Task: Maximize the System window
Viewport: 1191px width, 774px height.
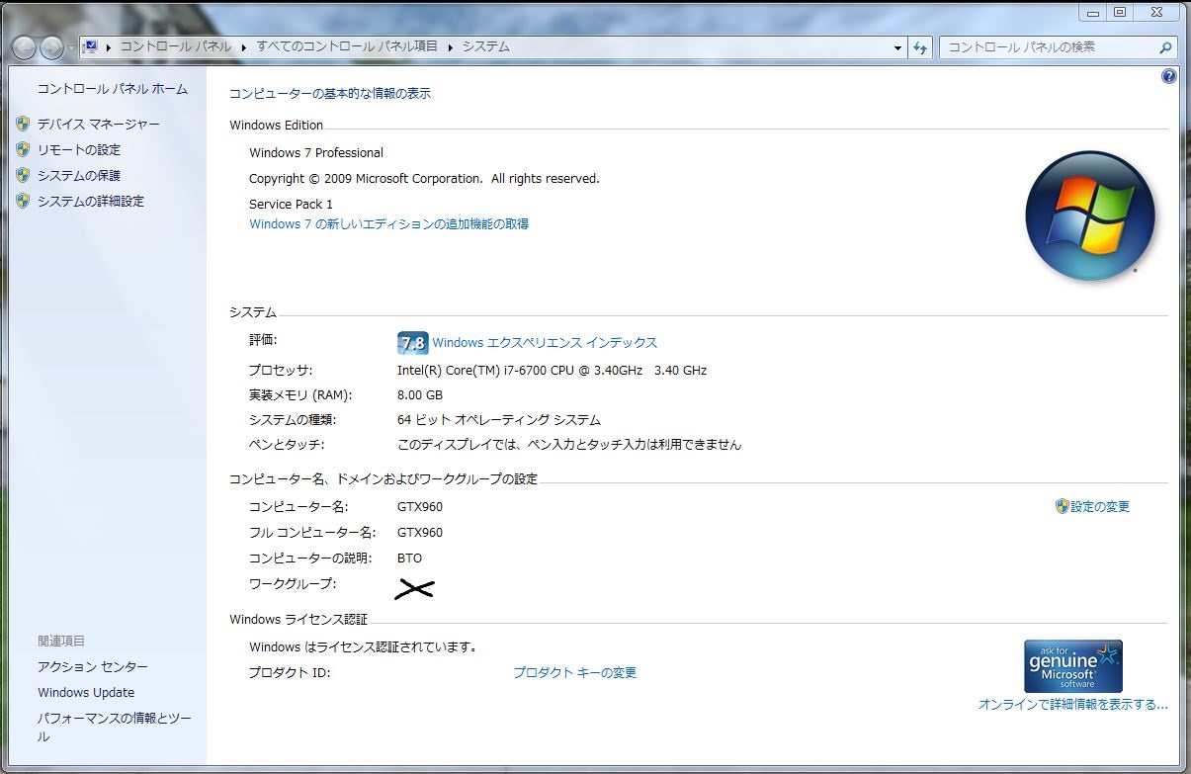Action: tap(1120, 12)
